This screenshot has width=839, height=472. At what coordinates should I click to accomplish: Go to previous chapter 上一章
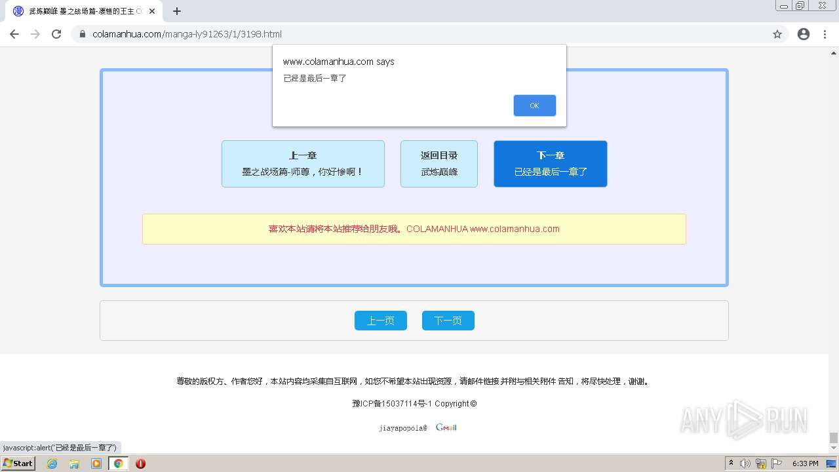point(303,164)
